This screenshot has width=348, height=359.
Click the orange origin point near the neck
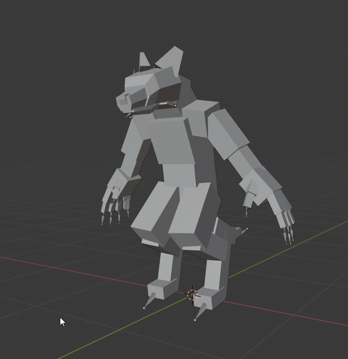(175, 106)
